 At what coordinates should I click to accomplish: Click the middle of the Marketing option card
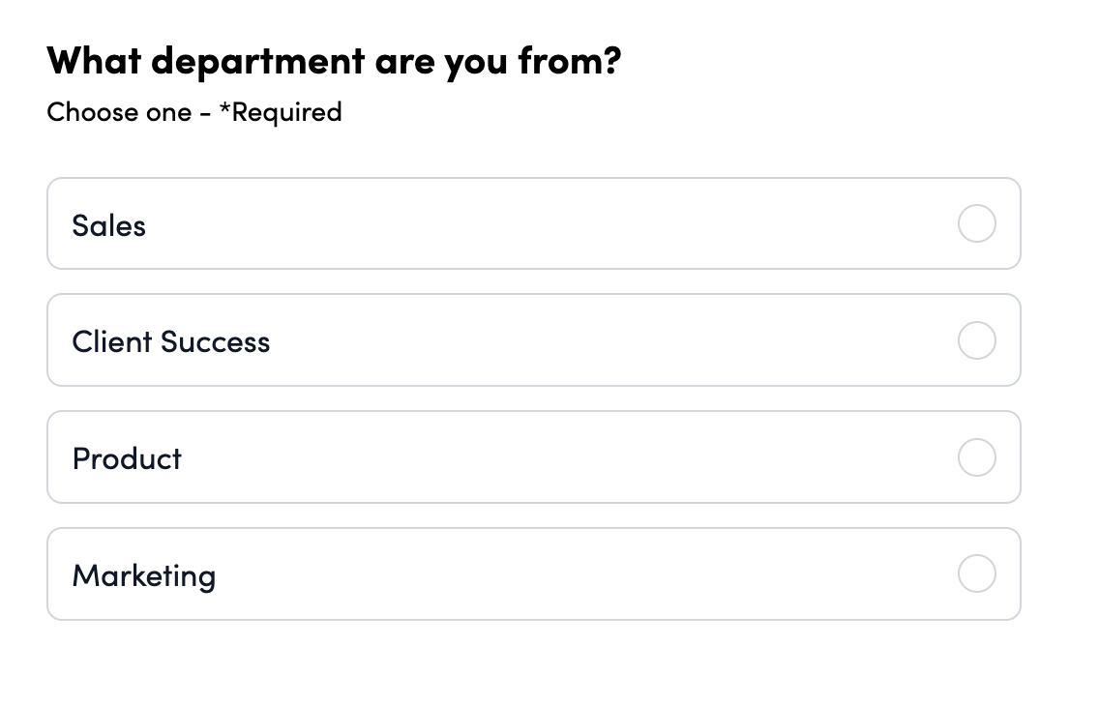(x=533, y=573)
